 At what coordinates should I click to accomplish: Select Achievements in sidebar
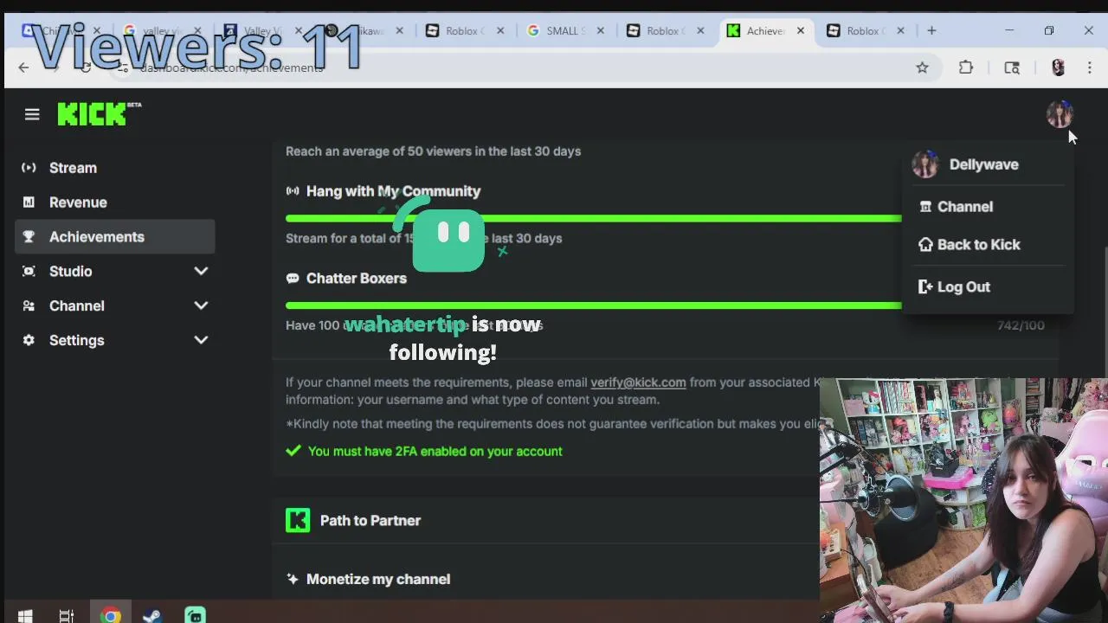click(x=114, y=237)
